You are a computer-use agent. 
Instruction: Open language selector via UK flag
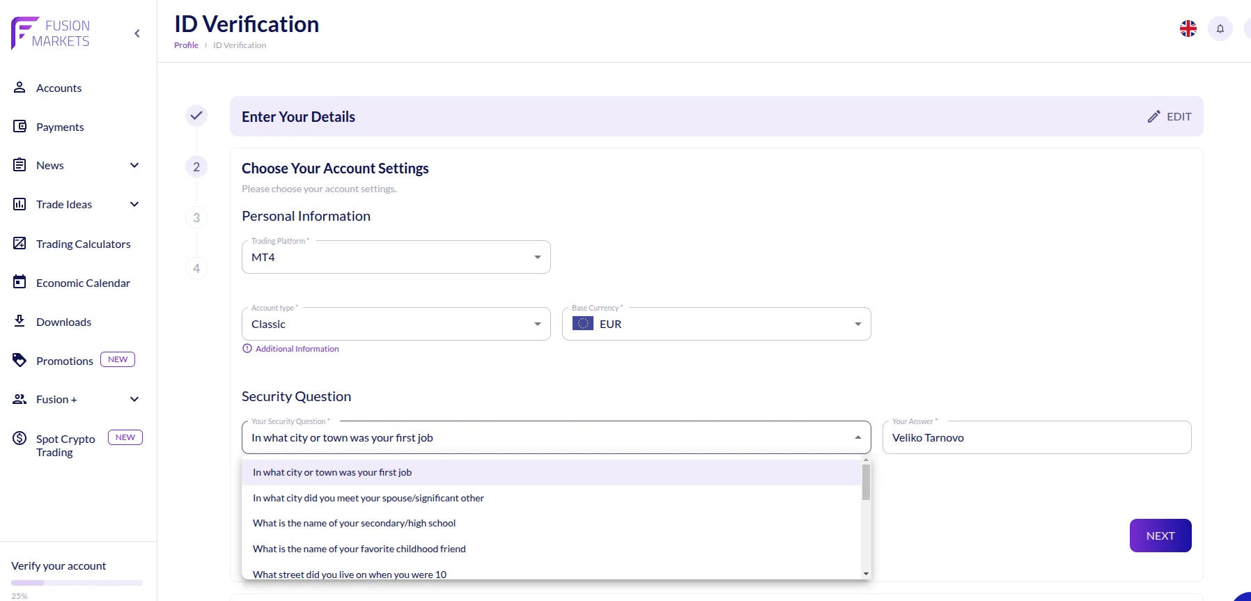pyautogui.click(x=1188, y=29)
